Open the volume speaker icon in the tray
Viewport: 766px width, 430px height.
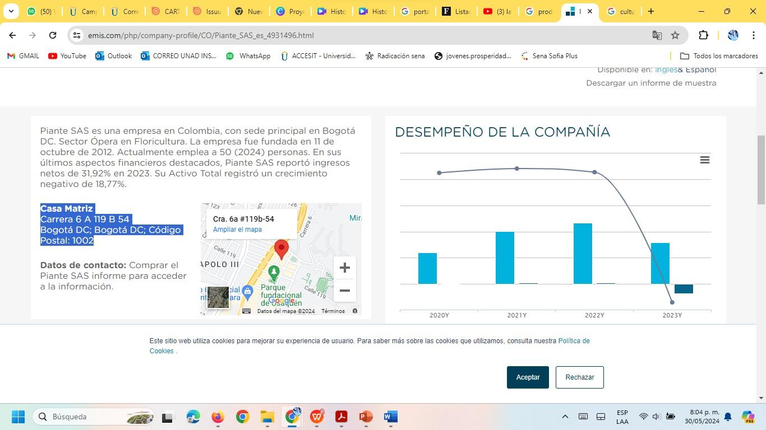click(x=657, y=417)
